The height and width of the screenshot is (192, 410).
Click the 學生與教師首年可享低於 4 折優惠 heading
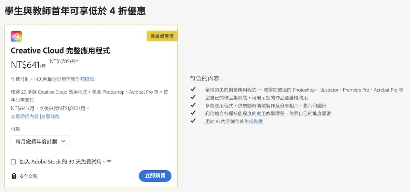[x=75, y=11]
